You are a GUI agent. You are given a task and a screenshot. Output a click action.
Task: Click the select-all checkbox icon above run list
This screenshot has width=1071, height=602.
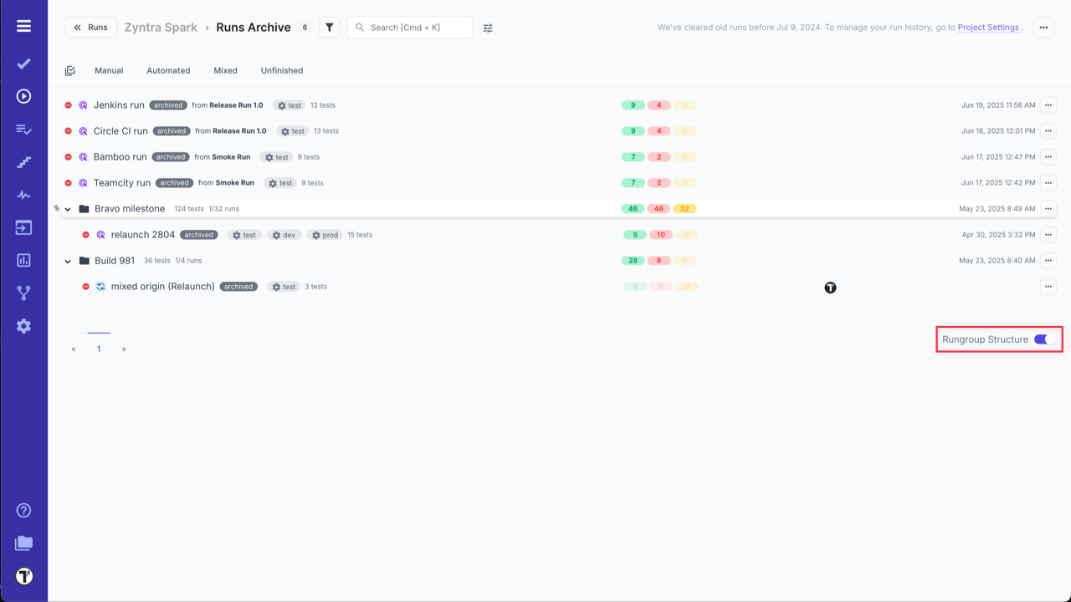coord(71,70)
